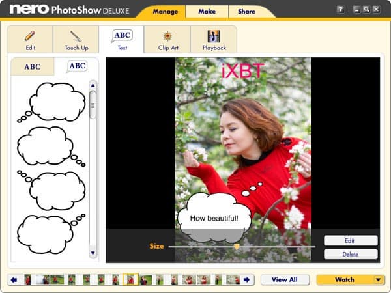This screenshot has width=391, height=293.
Task: Click the Delete button
Action: coord(351,255)
